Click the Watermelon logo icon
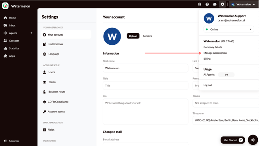 coord(5,6)
